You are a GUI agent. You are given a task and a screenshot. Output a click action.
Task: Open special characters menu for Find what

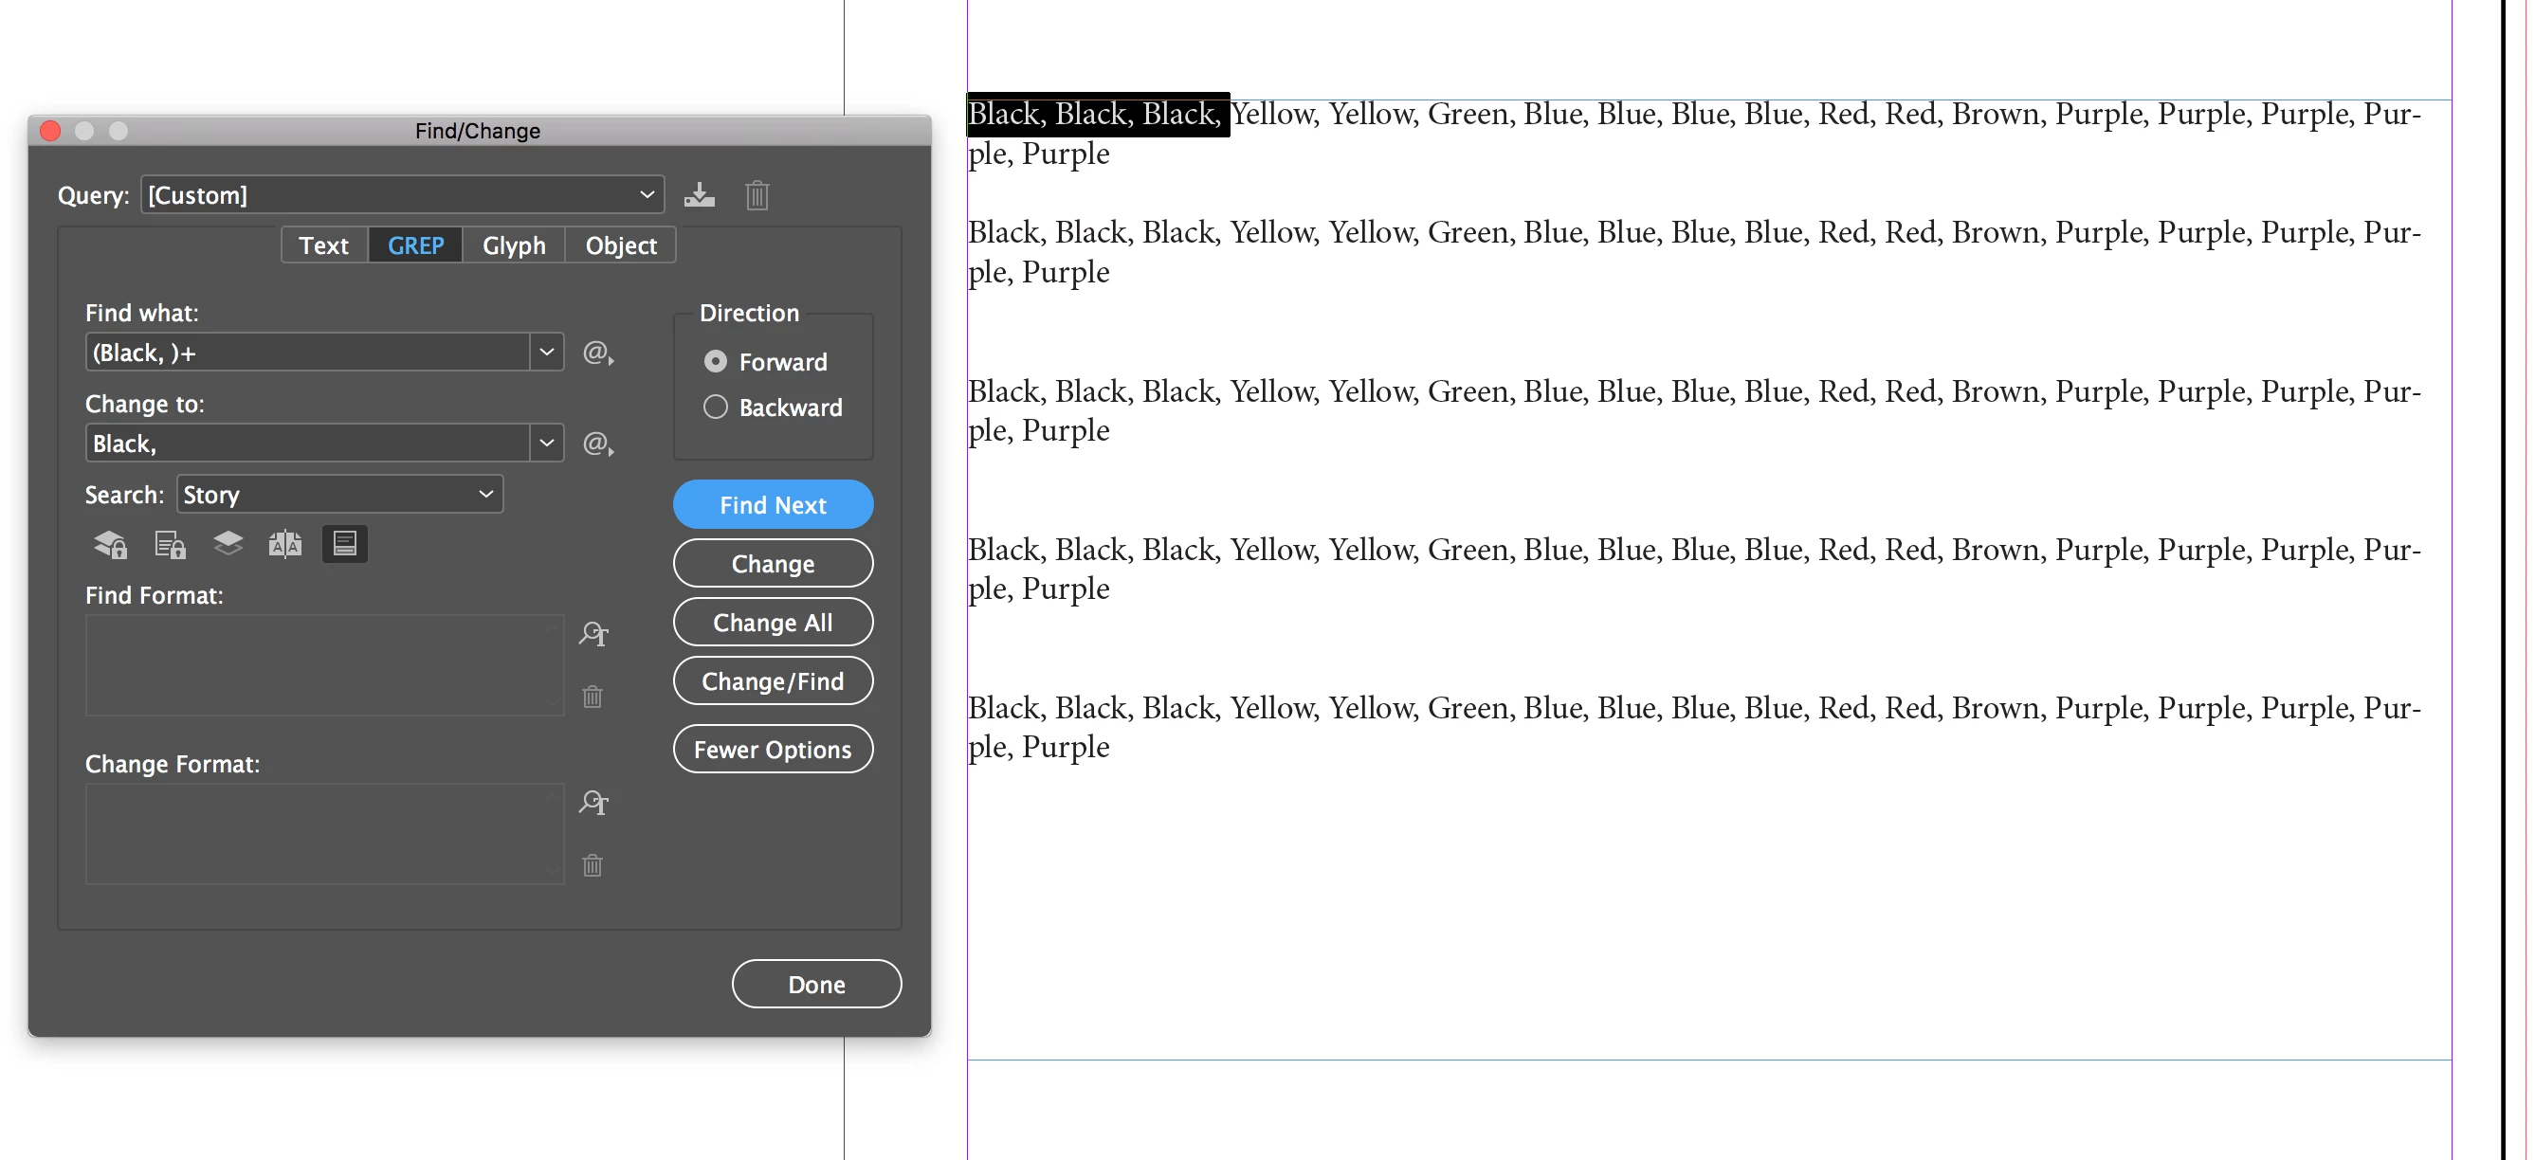coord(597,353)
